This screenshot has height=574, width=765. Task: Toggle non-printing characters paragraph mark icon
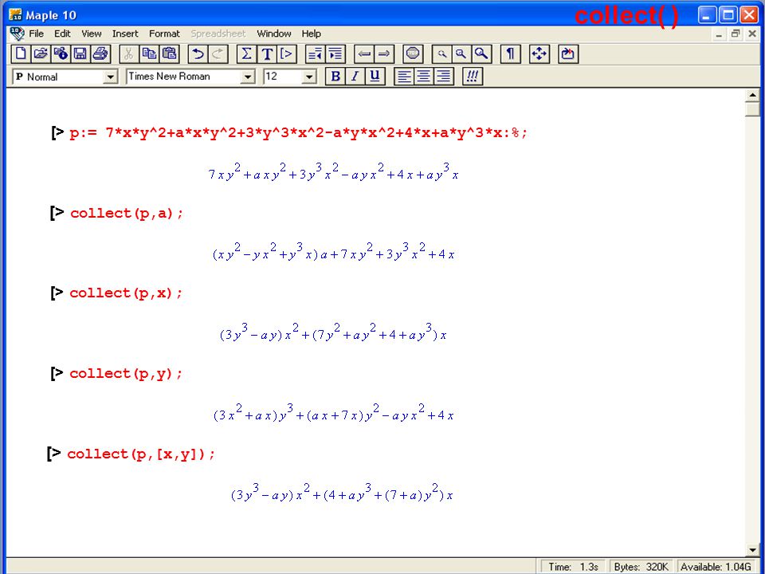[x=510, y=53]
